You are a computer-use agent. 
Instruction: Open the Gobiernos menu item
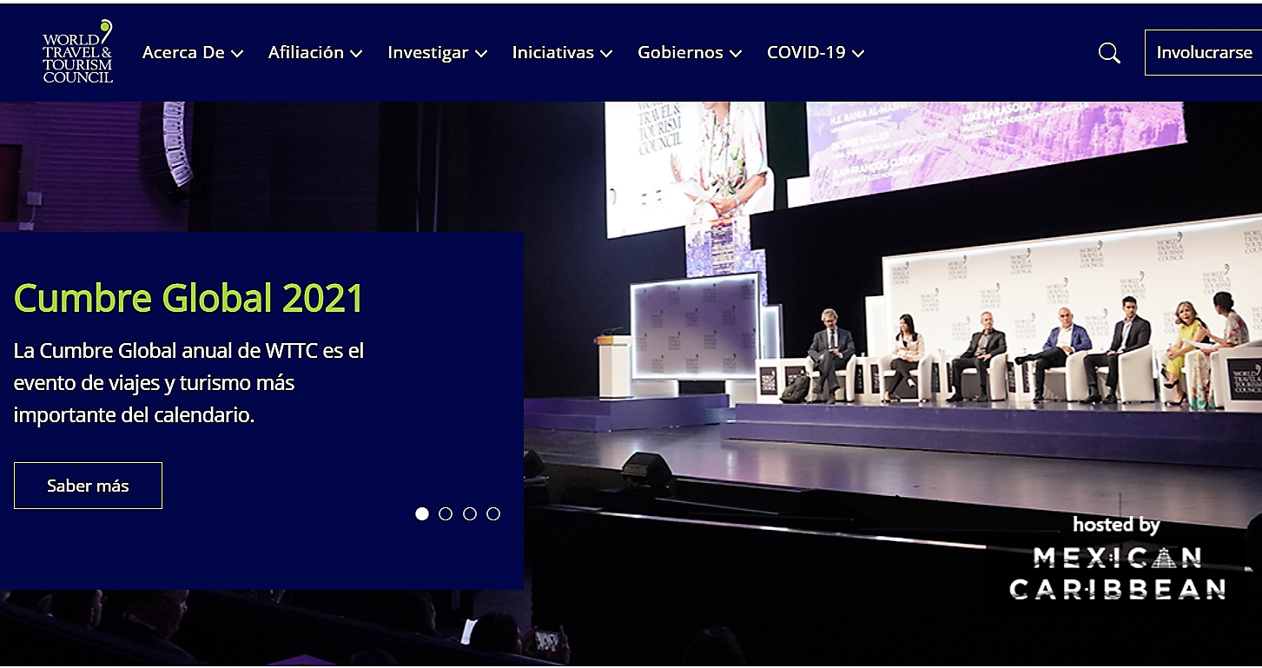(x=680, y=53)
